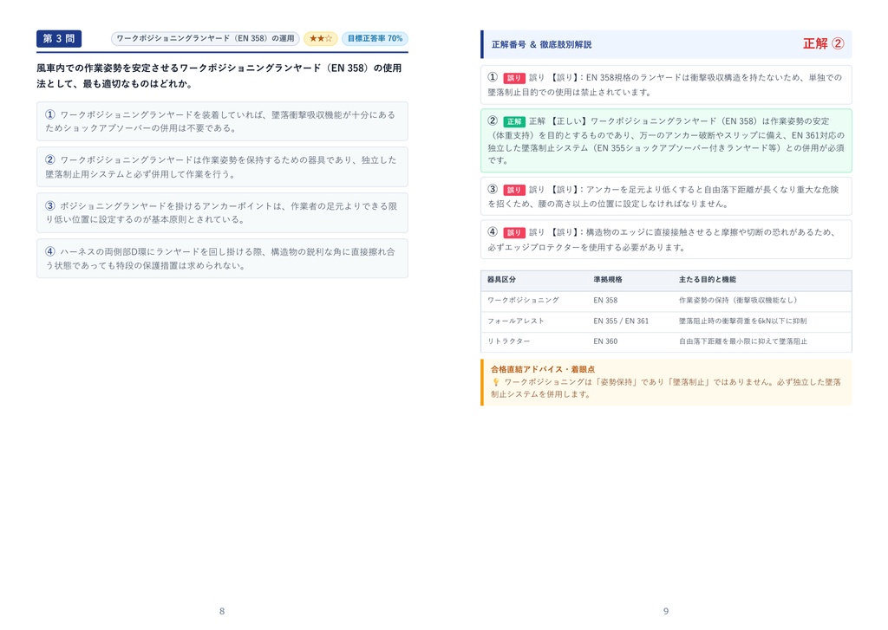Click the 自由落下距離を最小限に抑えて墜落阻止 cell
888x630 pixels.
tap(743, 341)
